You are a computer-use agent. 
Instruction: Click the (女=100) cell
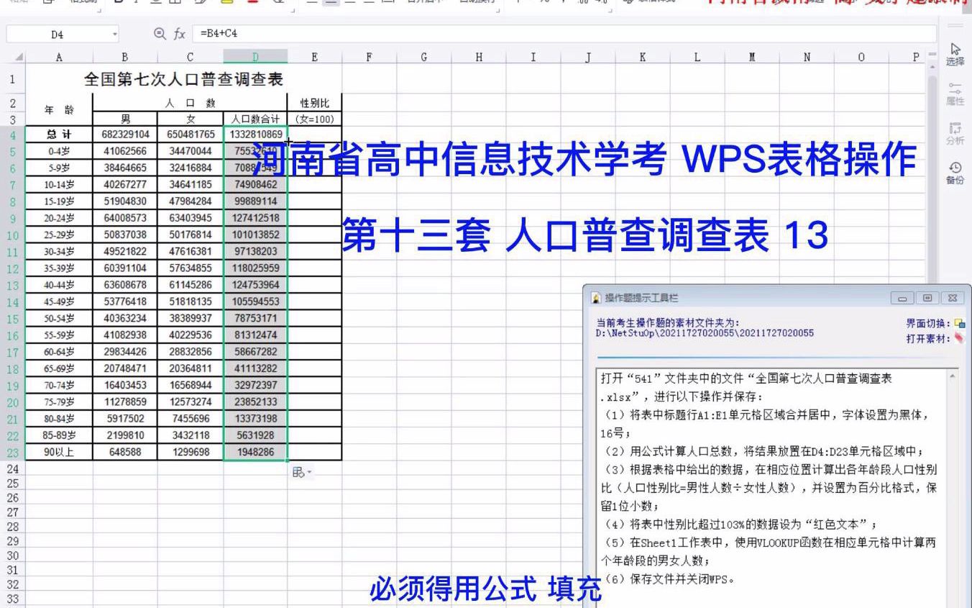click(x=315, y=119)
